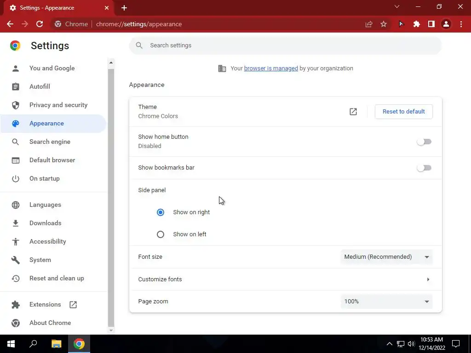Image resolution: width=471 pixels, height=353 pixels.
Task: Click sidebar scrollbar up arrow
Action: coord(111,63)
